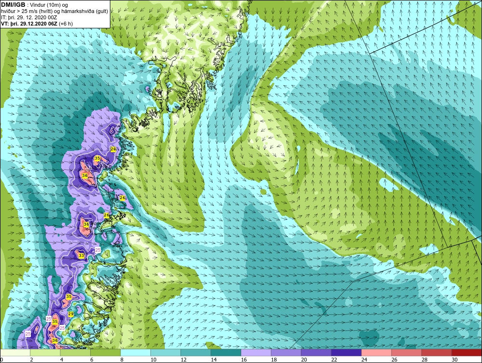Click the legend scale number 16
482x363 pixels.
(x=244, y=360)
